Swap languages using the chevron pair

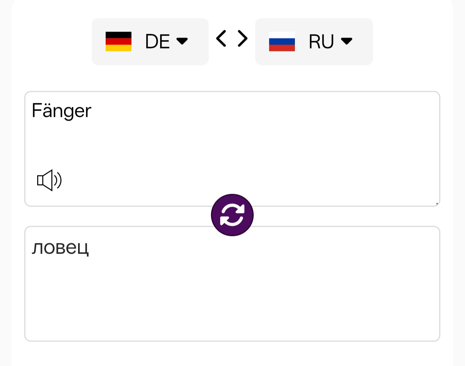click(x=232, y=39)
